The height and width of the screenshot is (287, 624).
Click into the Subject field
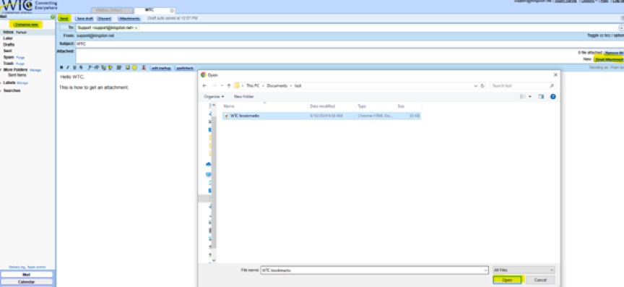coord(350,44)
